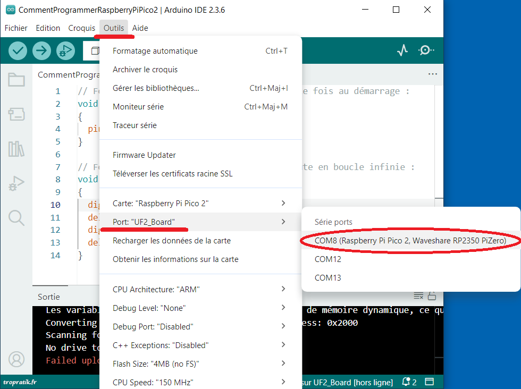Open notifications via the bell in status bar
Image resolution: width=521 pixels, height=389 pixels.
coord(405,382)
